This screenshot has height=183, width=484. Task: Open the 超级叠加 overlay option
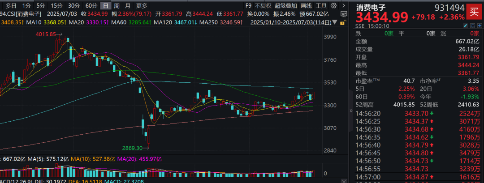tap(286, 6)
